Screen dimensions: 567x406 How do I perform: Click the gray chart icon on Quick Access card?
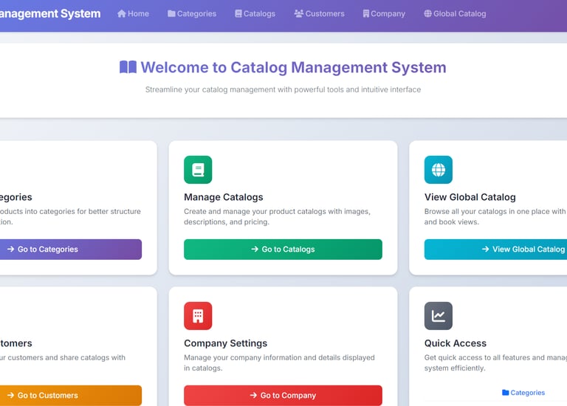click(x=439, y=316)
